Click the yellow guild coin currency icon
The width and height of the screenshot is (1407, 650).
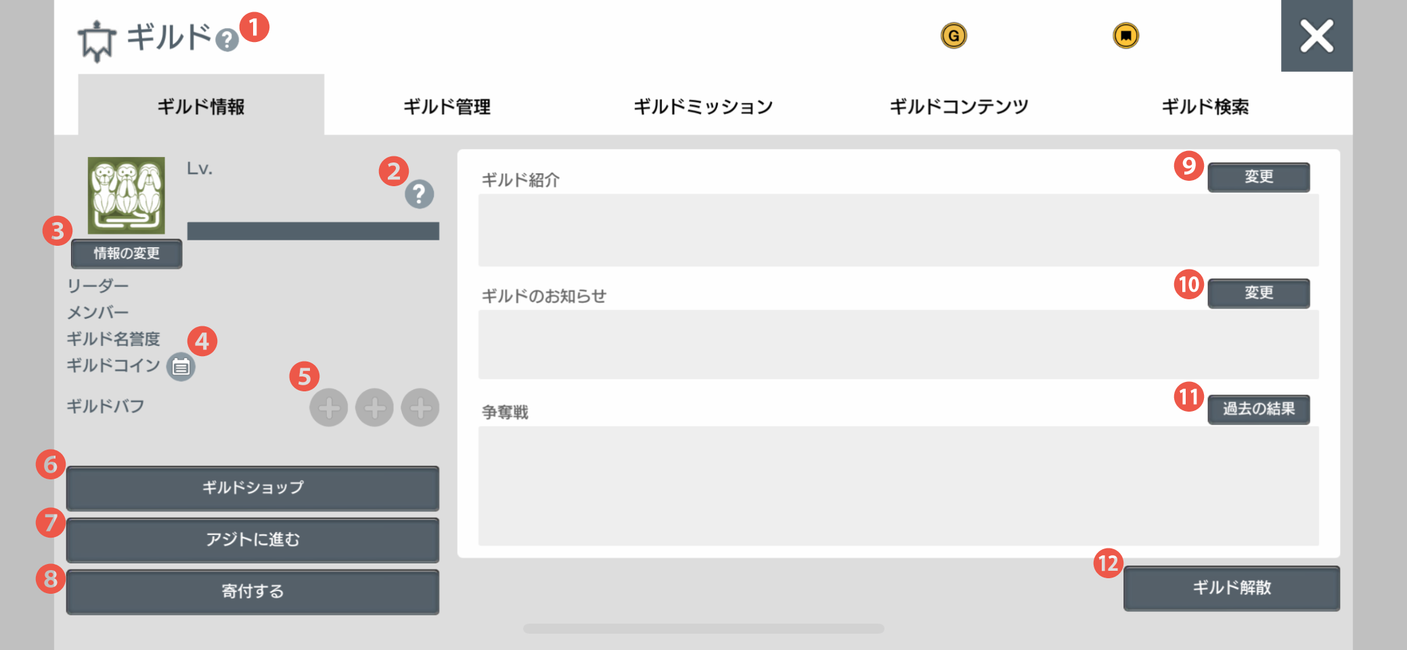click(x=1126, y=35)
